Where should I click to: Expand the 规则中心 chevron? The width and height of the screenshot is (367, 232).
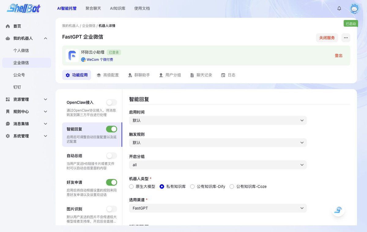click(x=46, y=112)
